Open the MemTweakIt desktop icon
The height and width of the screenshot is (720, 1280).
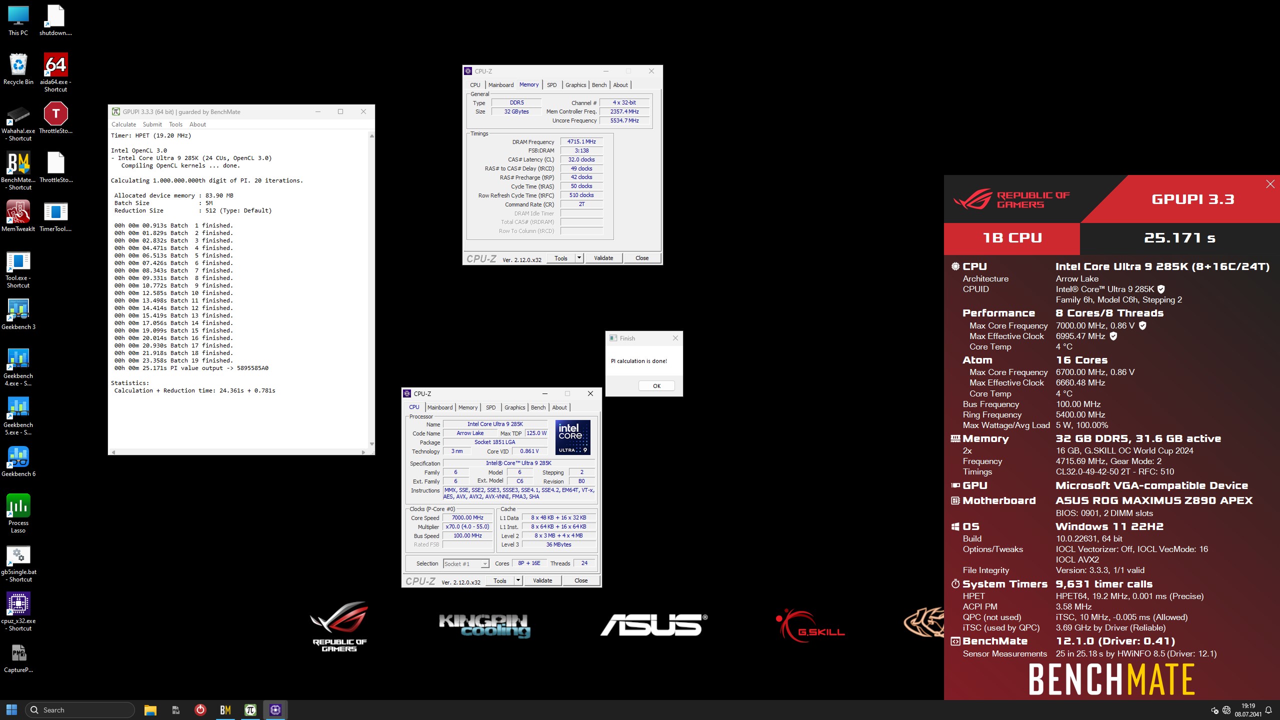coord(18,216)
